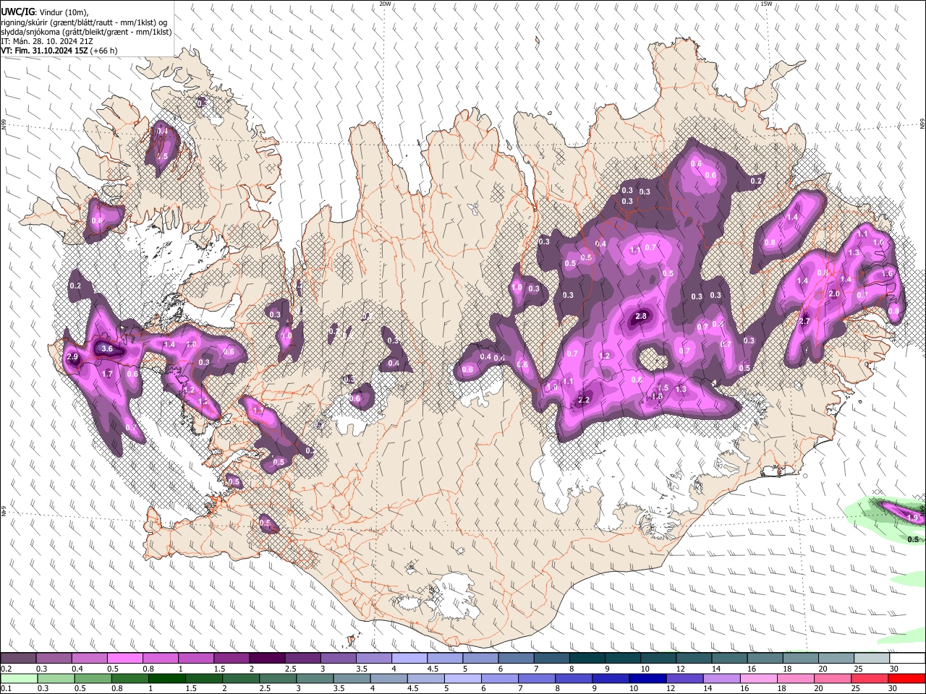Viewport: 926px width, 694px height.
Task: Click the "UWC/IG: Vindur (10m)" title text
Action: [44, 12]
